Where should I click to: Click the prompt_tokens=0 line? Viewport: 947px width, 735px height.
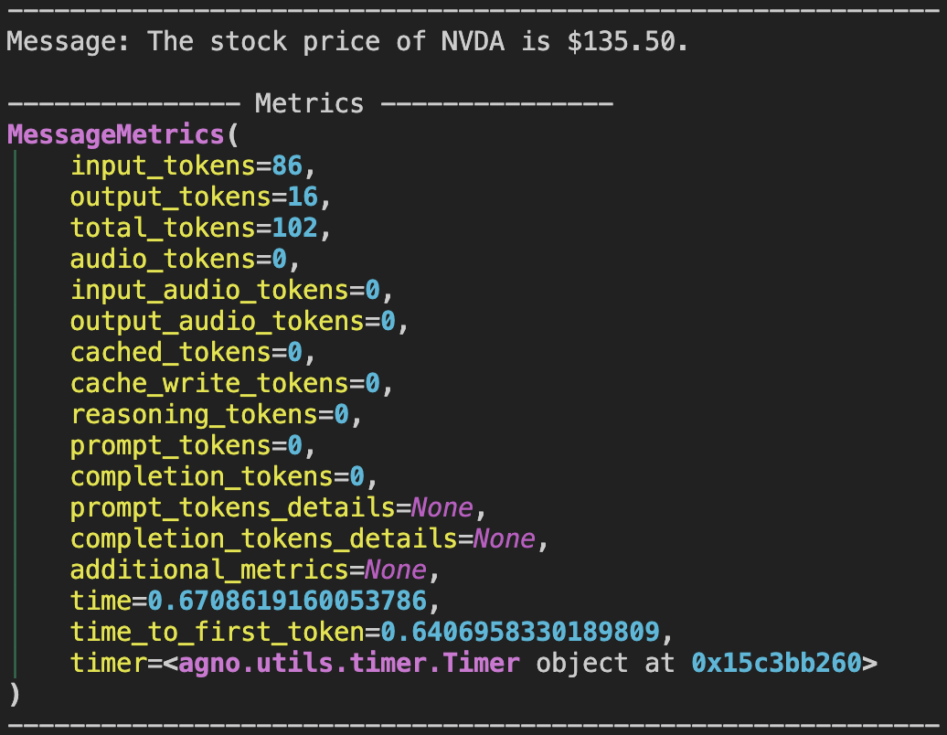pos(193,446)
